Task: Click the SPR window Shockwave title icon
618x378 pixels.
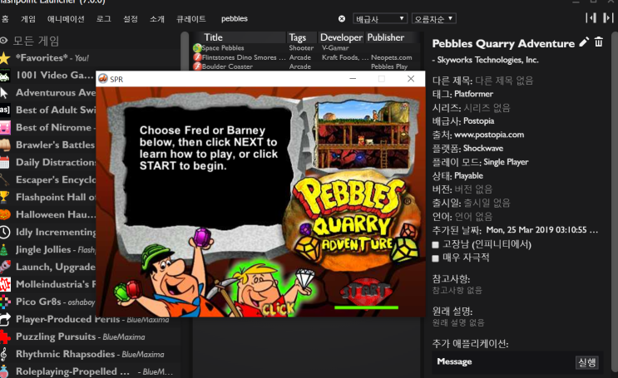Action: tap(103, 79)
